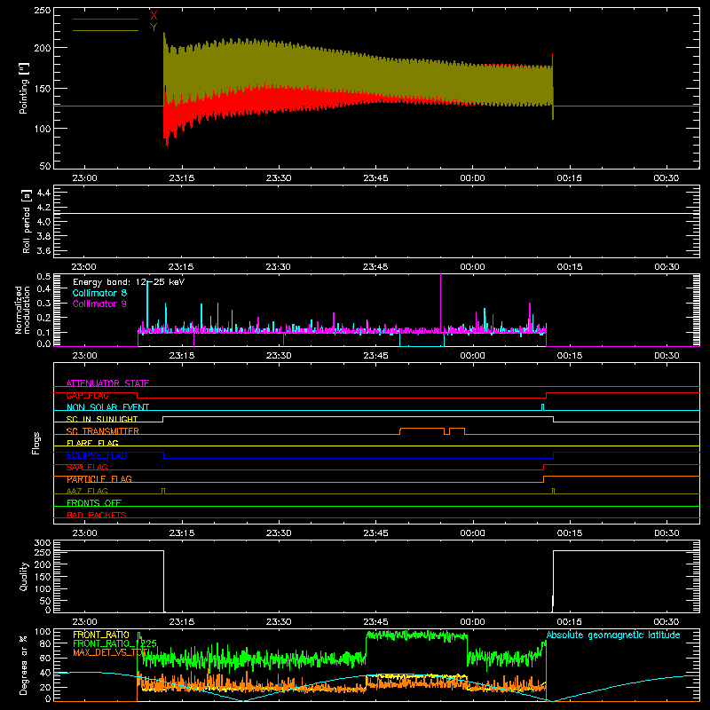Click the tall magenta Collimator 9 spike
Screen dimensions: 710x710
point(440,304)
